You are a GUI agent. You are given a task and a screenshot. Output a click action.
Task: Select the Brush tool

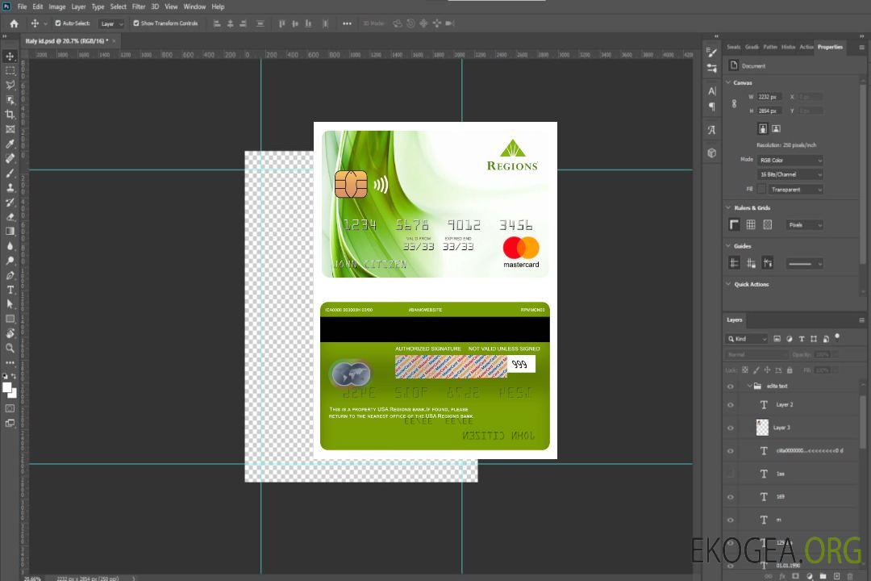tap(10, 173)
